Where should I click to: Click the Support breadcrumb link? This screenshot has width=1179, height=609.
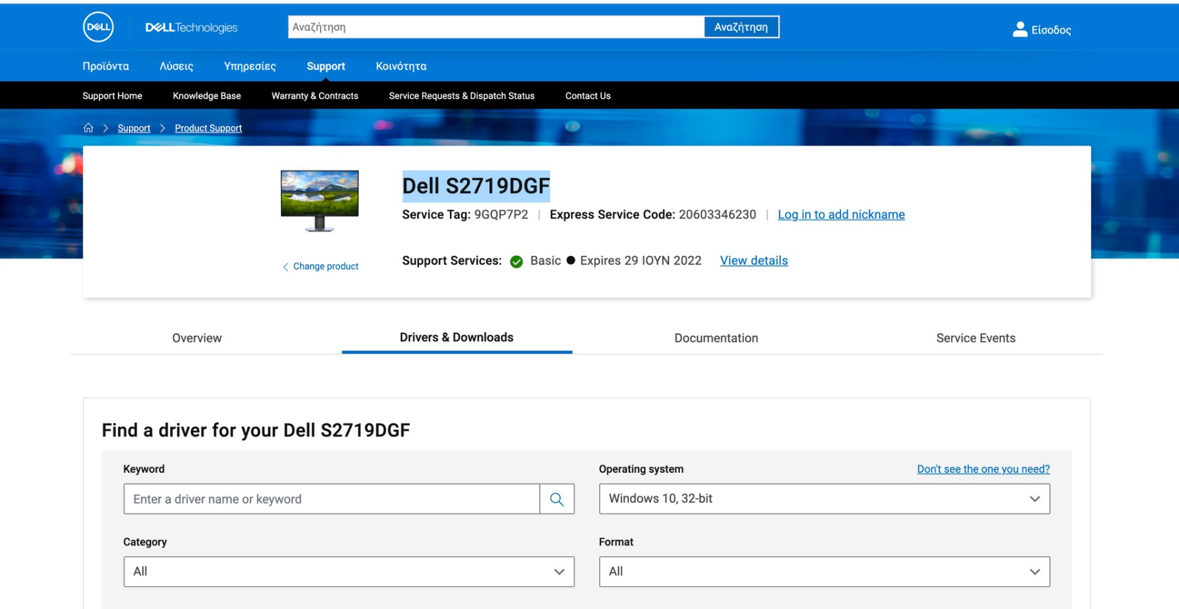coord(134,128)
